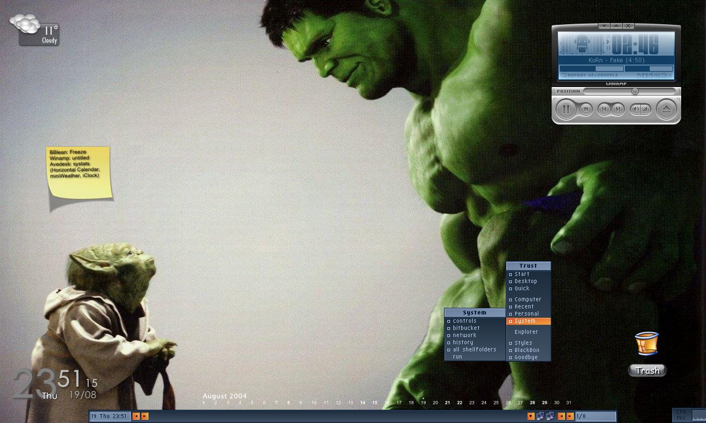Image resolution: width=706 pixels, height=423 pixels.
Task: Select day 31 in horizontal calendar
Action: pyautogui.click(x=569, y=403)
